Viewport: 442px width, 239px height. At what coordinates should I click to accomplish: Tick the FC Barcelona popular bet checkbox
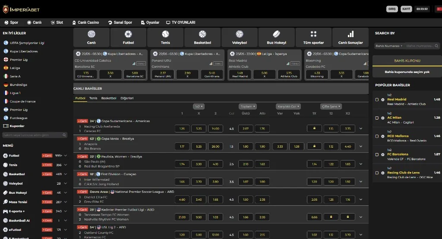pyautogui.click(x=377, y=154)
